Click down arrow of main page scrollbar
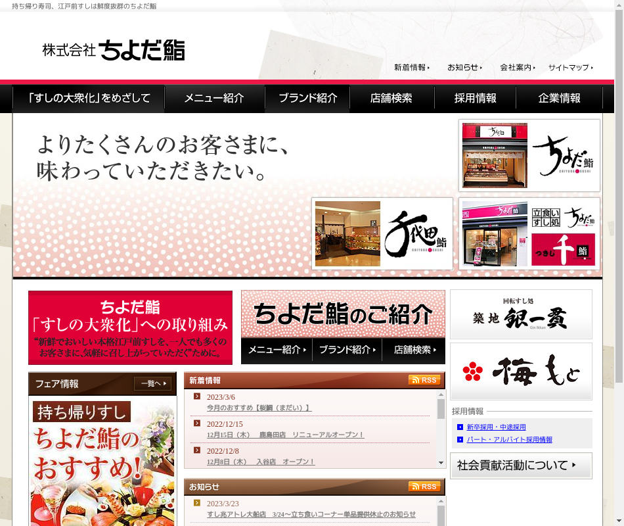Screen dimensions: 624x526 (619, 521)
